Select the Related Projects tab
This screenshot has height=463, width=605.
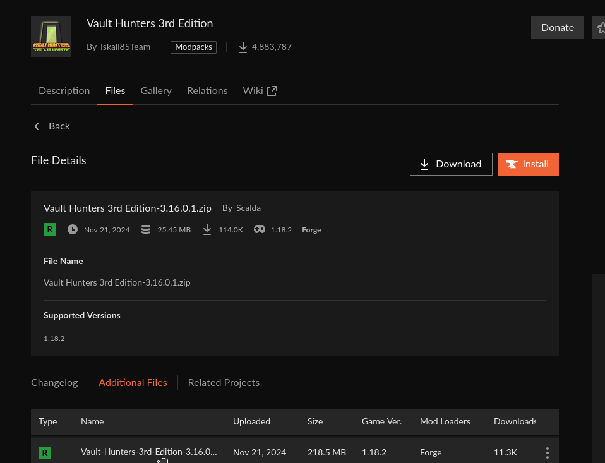pos(224,382)
